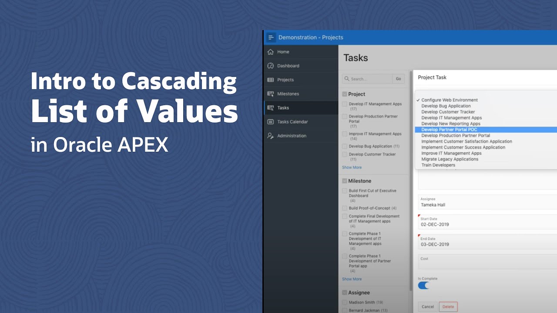557x313 pixels.
Task: Check Improve IT Management Apps filter
Action: [x=345, y=134]
